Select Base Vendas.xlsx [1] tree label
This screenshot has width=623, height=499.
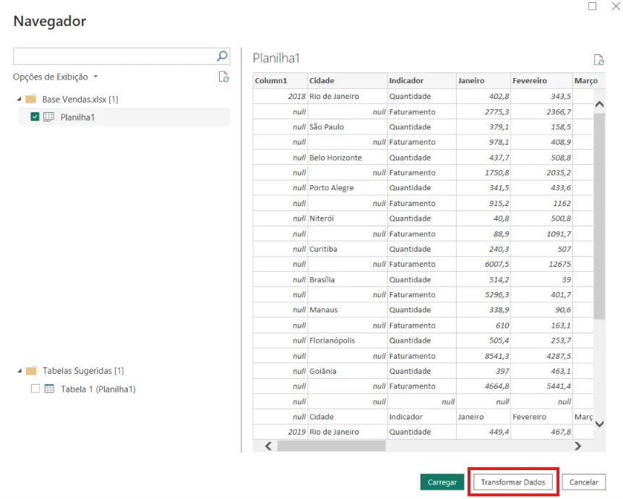point(80,99)
